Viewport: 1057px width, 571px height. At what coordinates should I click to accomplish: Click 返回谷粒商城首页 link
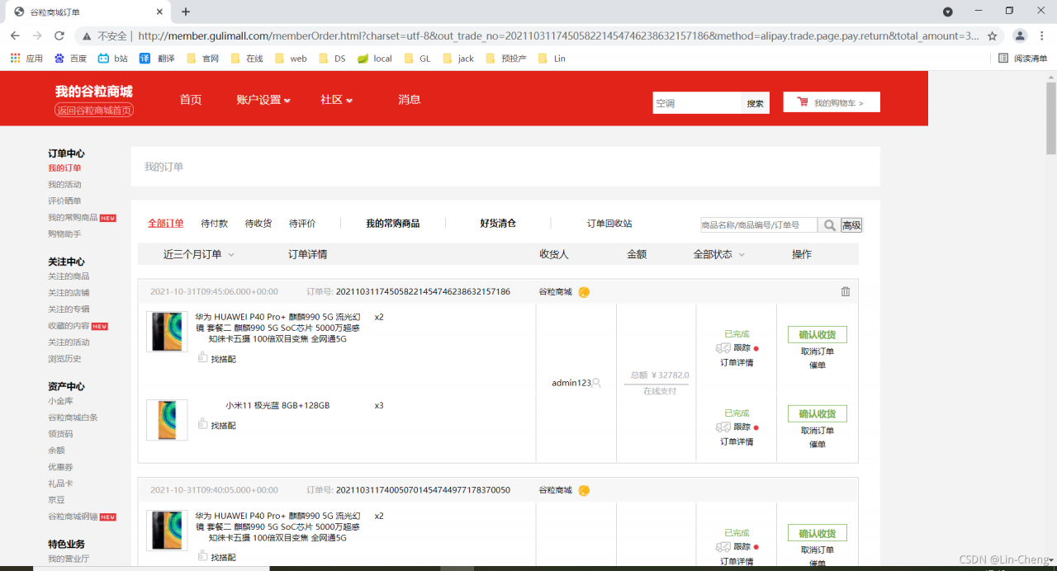coord(94,111)
